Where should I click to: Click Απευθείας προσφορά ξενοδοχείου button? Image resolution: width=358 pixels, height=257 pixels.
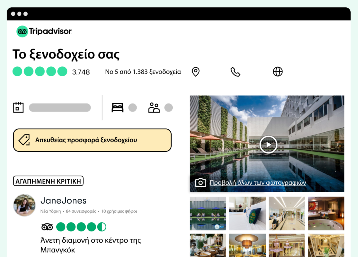92,140
